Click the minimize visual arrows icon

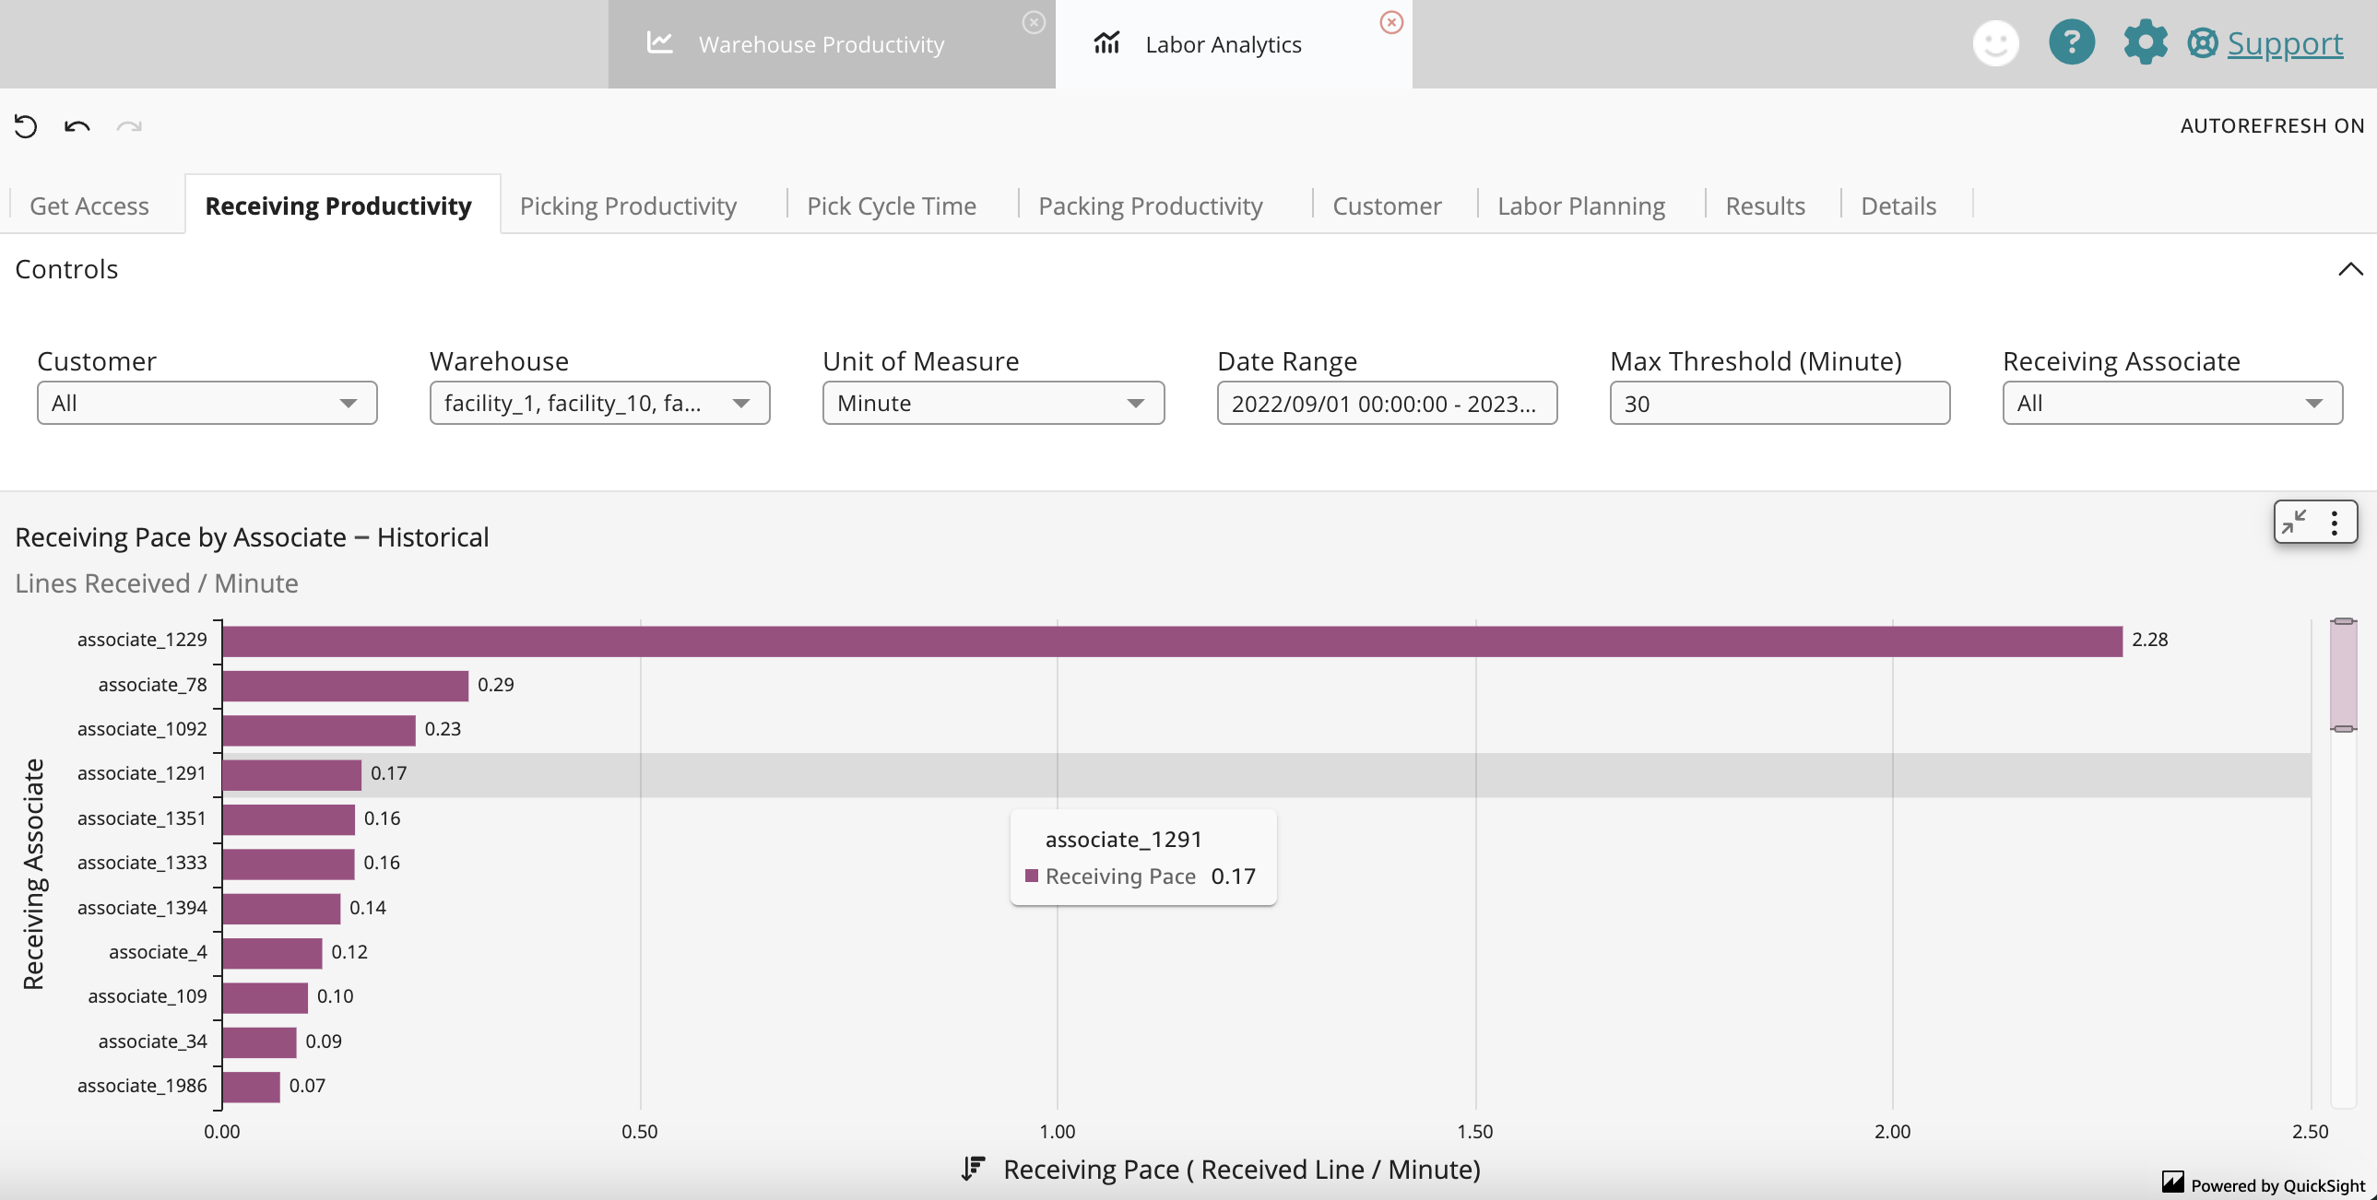[x=2294, y=522]
